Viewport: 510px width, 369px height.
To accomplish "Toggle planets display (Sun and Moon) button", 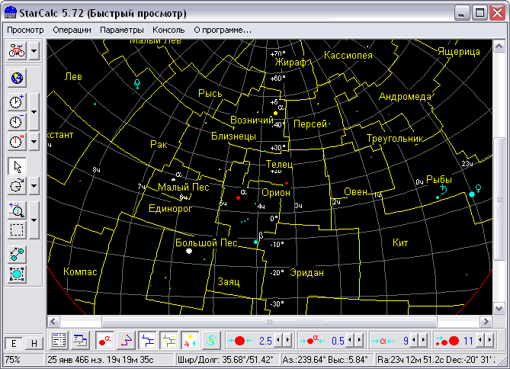I will coord(191,341).
